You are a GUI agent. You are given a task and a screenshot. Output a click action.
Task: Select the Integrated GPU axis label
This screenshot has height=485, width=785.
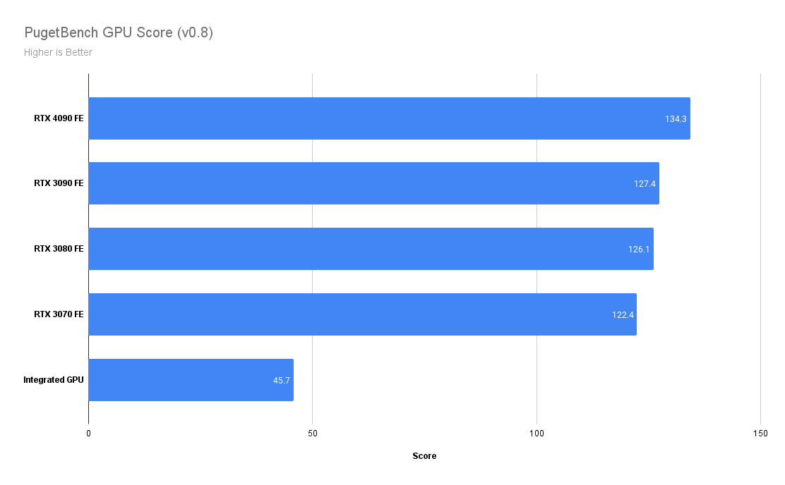(x=54, y=380)
